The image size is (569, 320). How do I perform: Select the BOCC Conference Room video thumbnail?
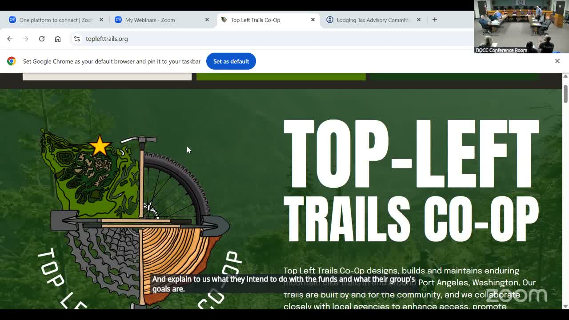click(x=521, y=27)
